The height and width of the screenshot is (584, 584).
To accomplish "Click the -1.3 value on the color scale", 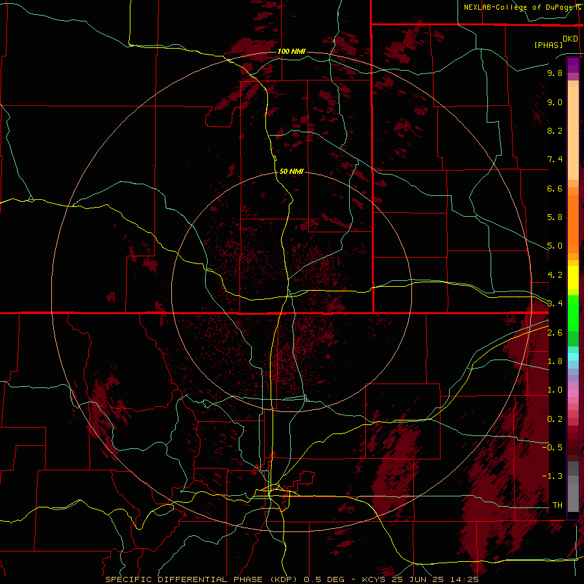I will [552, 476].
